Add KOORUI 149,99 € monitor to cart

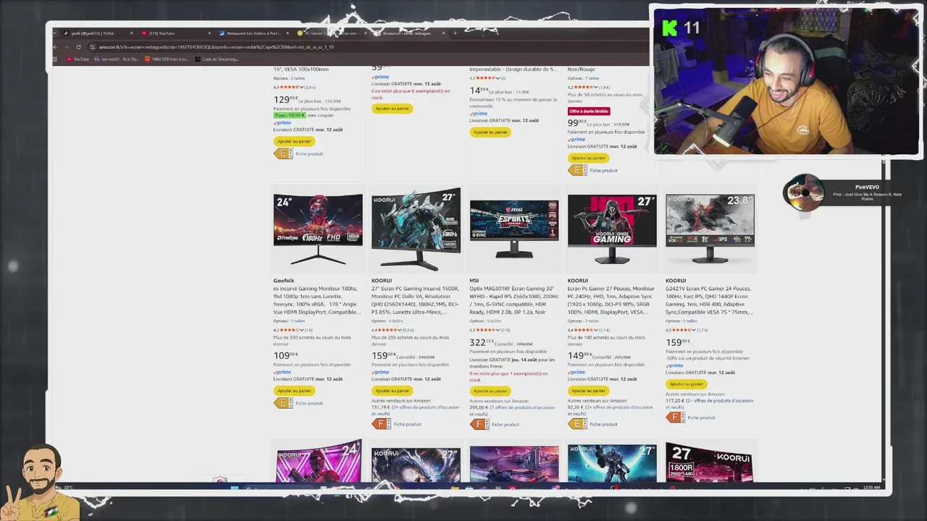point(588,391)
